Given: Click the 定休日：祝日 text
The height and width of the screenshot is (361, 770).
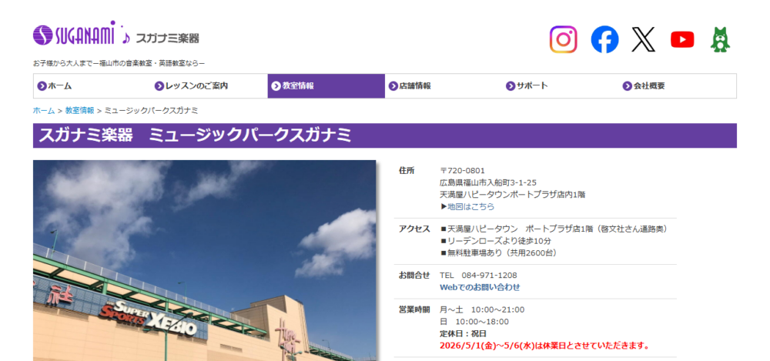Looking at the screenshot, I should [463, 333].
